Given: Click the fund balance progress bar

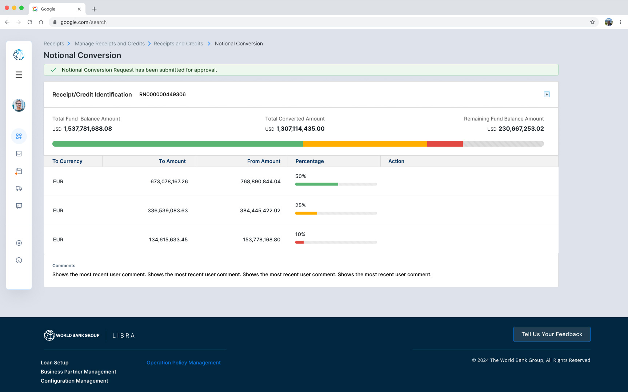Looking at the screenshot, I should pyautogui.click(x=298, y=144).
